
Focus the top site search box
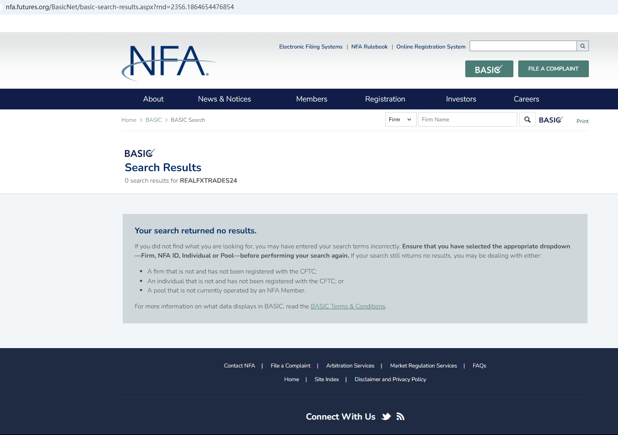(523, 46)
